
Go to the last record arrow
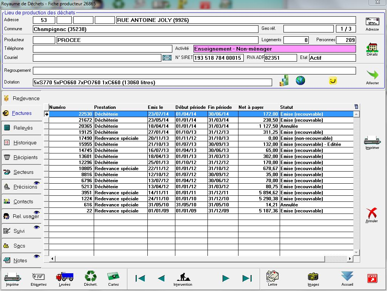pos(247,279)
